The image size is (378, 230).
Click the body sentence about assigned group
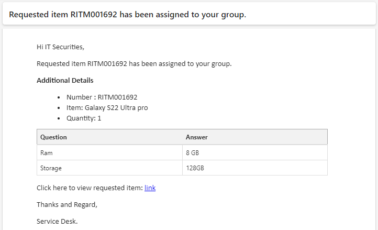pos(134,64)
